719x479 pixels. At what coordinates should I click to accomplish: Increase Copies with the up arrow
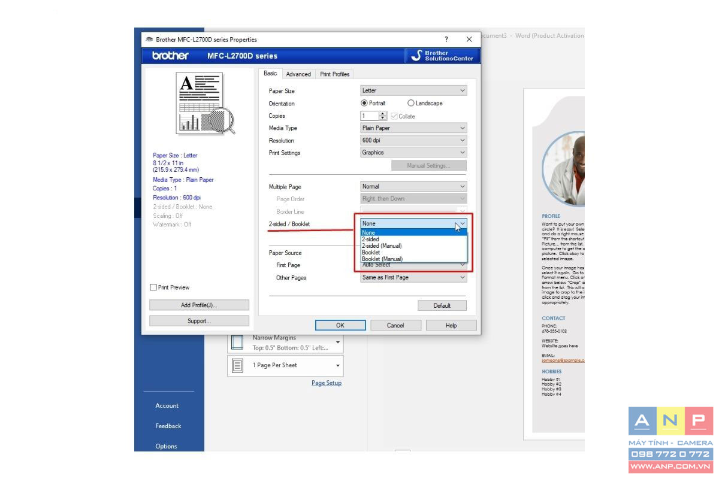383,114
